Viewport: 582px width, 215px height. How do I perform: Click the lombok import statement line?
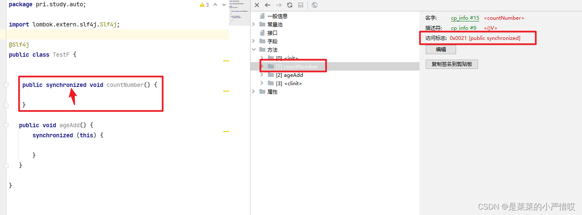point(64,24)
